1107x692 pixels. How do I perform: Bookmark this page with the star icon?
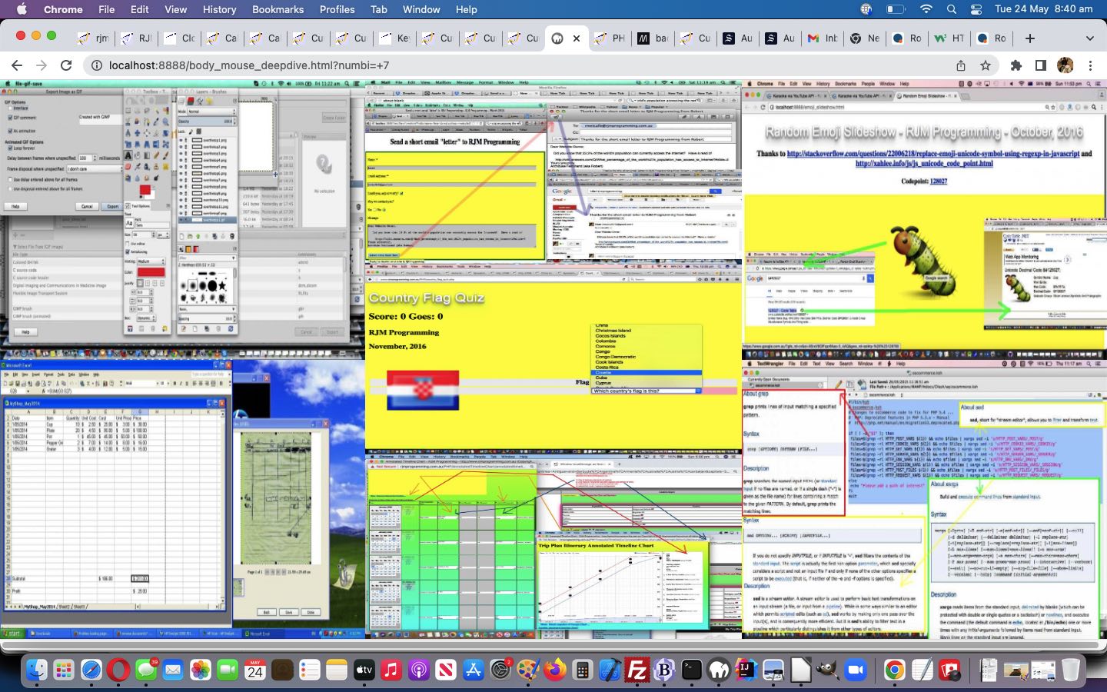(x=986, y=65)
